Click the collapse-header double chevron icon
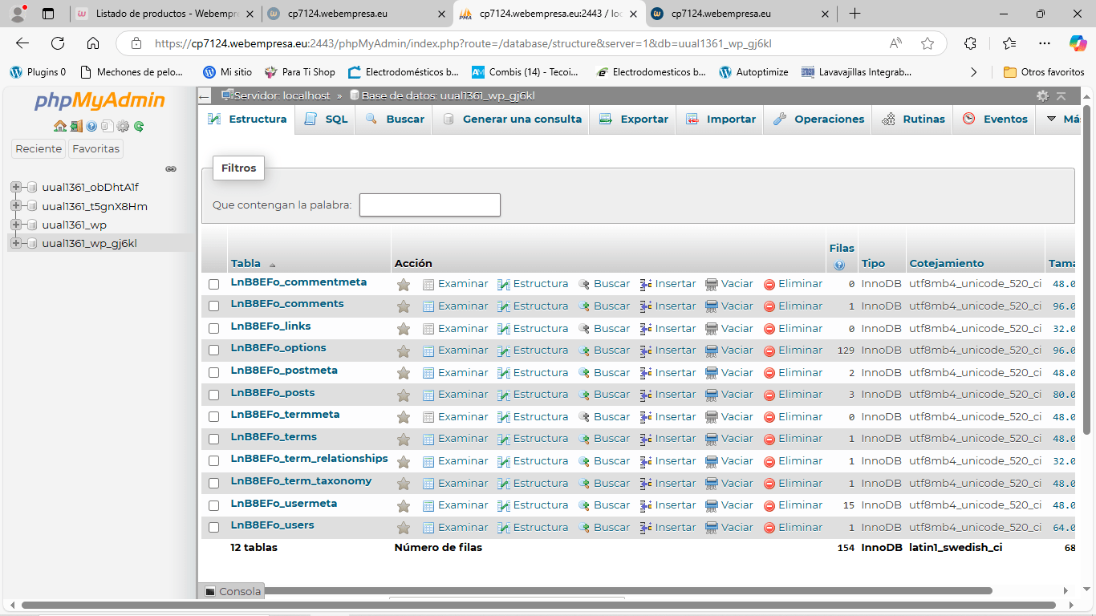 tap(1061, 95)
